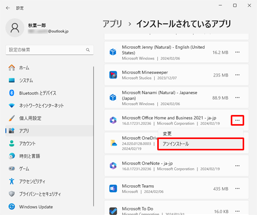Open more options for Microsoft Teams
257x215 pixels.
click(237, 188)
